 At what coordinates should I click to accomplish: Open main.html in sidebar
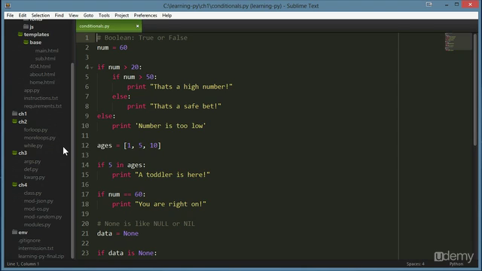(47, 50)
